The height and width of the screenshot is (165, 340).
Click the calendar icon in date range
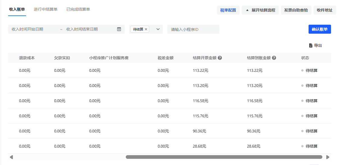119,29
